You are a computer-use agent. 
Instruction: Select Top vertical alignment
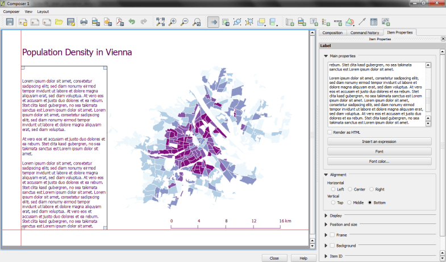tap(334, 202)
